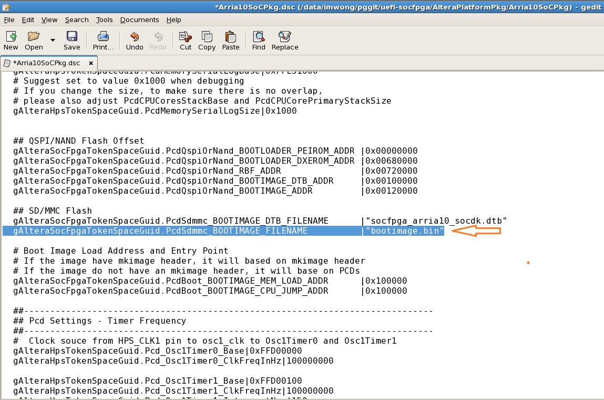604x400 pixels.
Task: Click the New document toolbar icon
Action: [11, 37]
